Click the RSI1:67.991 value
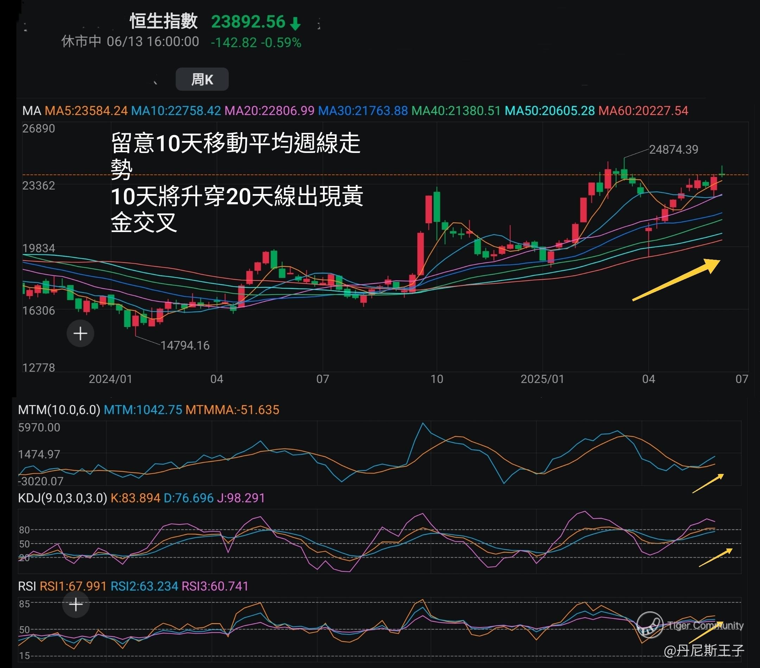760x668 pixels. pos(73,586)
